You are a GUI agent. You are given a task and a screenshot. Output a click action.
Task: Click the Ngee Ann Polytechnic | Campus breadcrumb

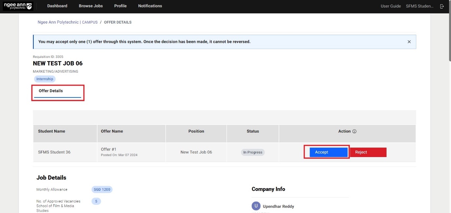click(x=67, y=22)
